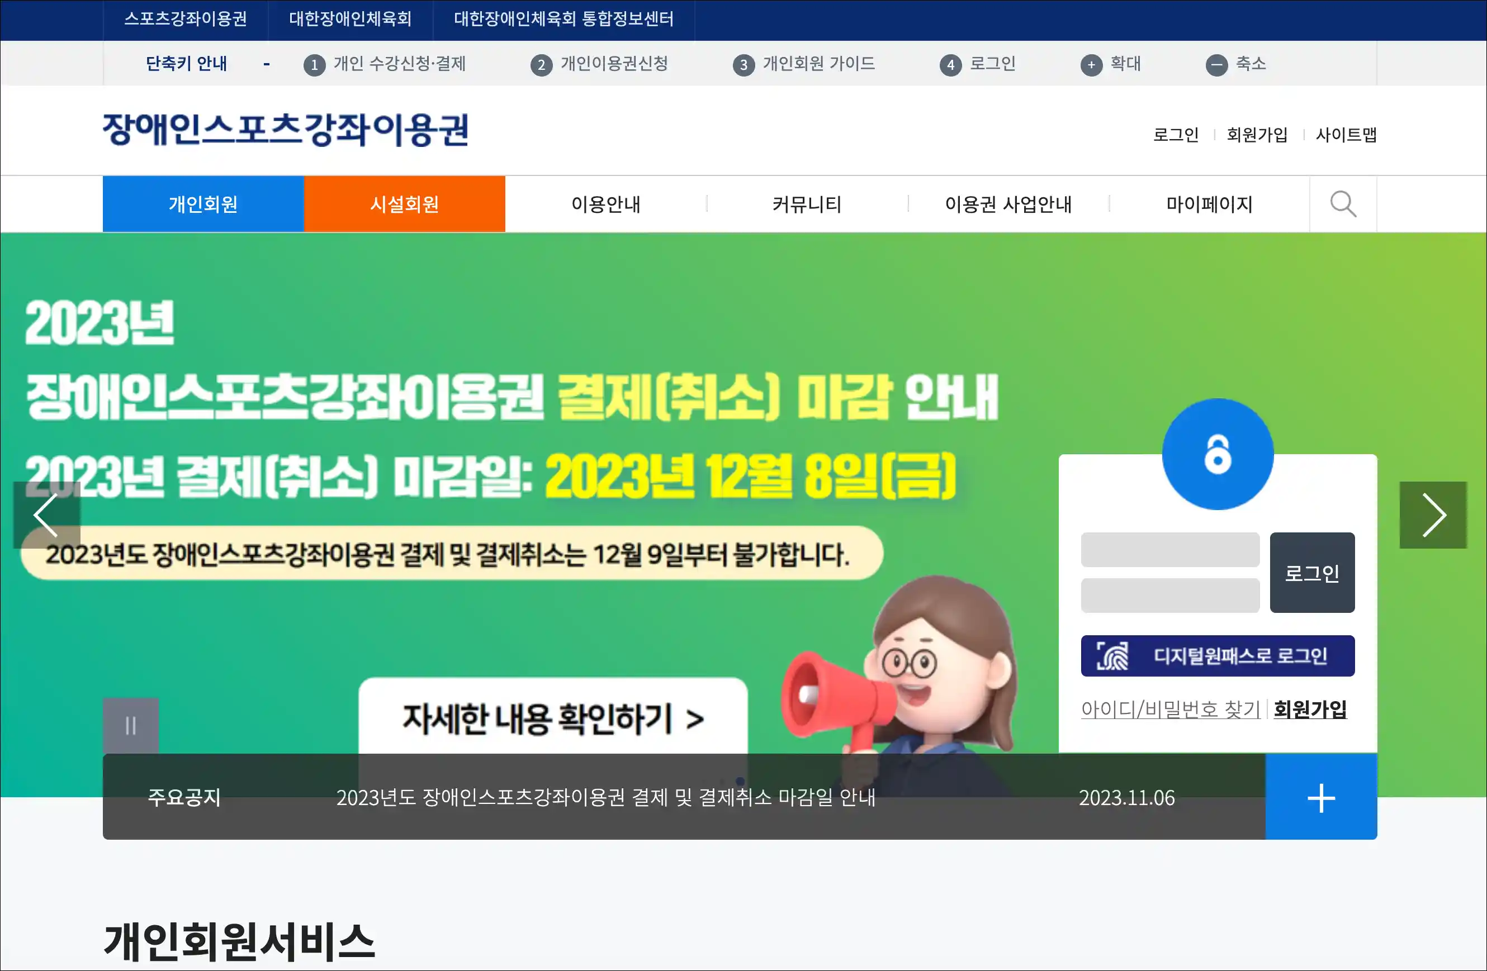The height and width of the screenshot is (971, 1487).
Task: Click the 확대 zoom-in plus icon
Action: pos(1091,64)
